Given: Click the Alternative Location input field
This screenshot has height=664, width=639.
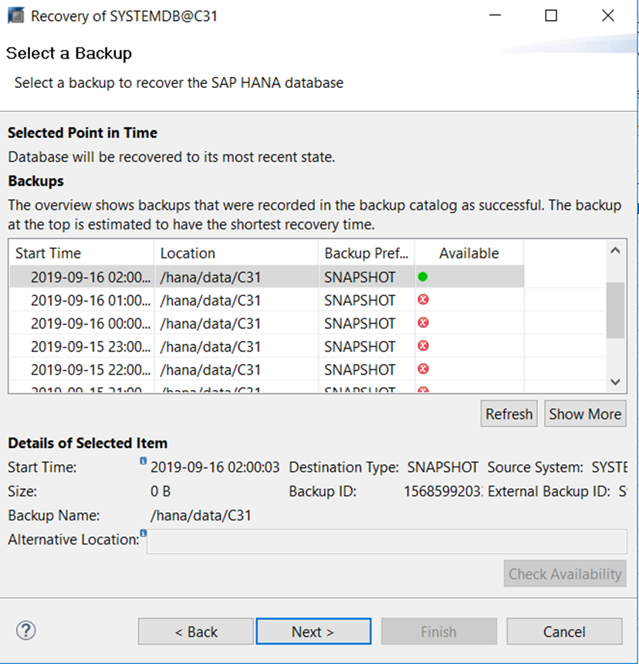Looking at the screenshot, I should (x=387, y=541).
